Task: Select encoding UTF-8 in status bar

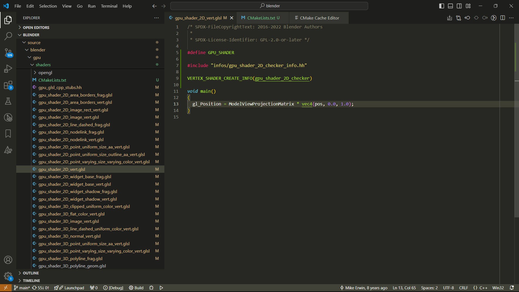Action: [448, 288]
